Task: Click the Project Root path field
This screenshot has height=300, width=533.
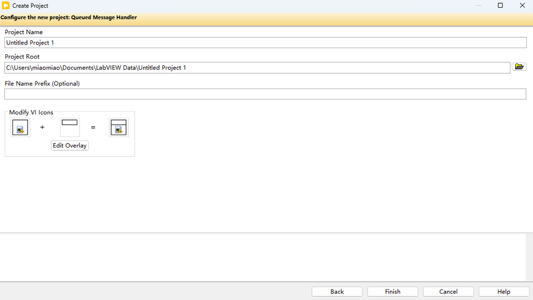Action: [x=257, y=68]
